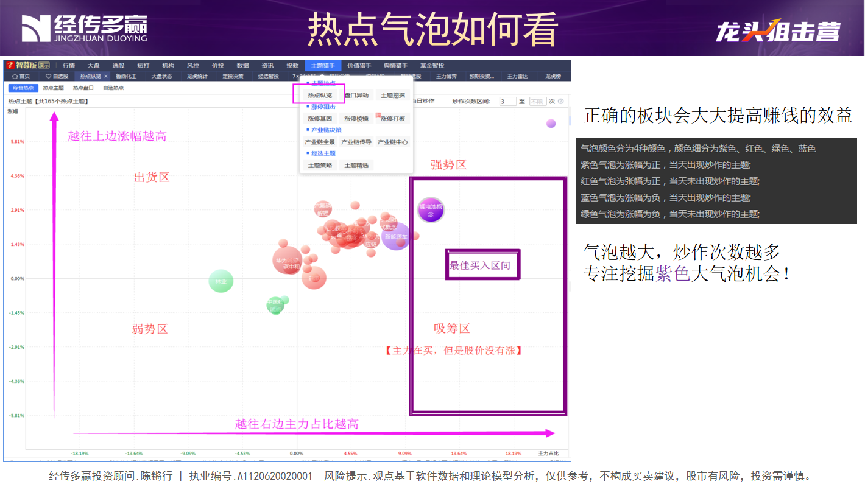Open the 短打 menu
Screen dimensions: 865x484
[143, 66]
